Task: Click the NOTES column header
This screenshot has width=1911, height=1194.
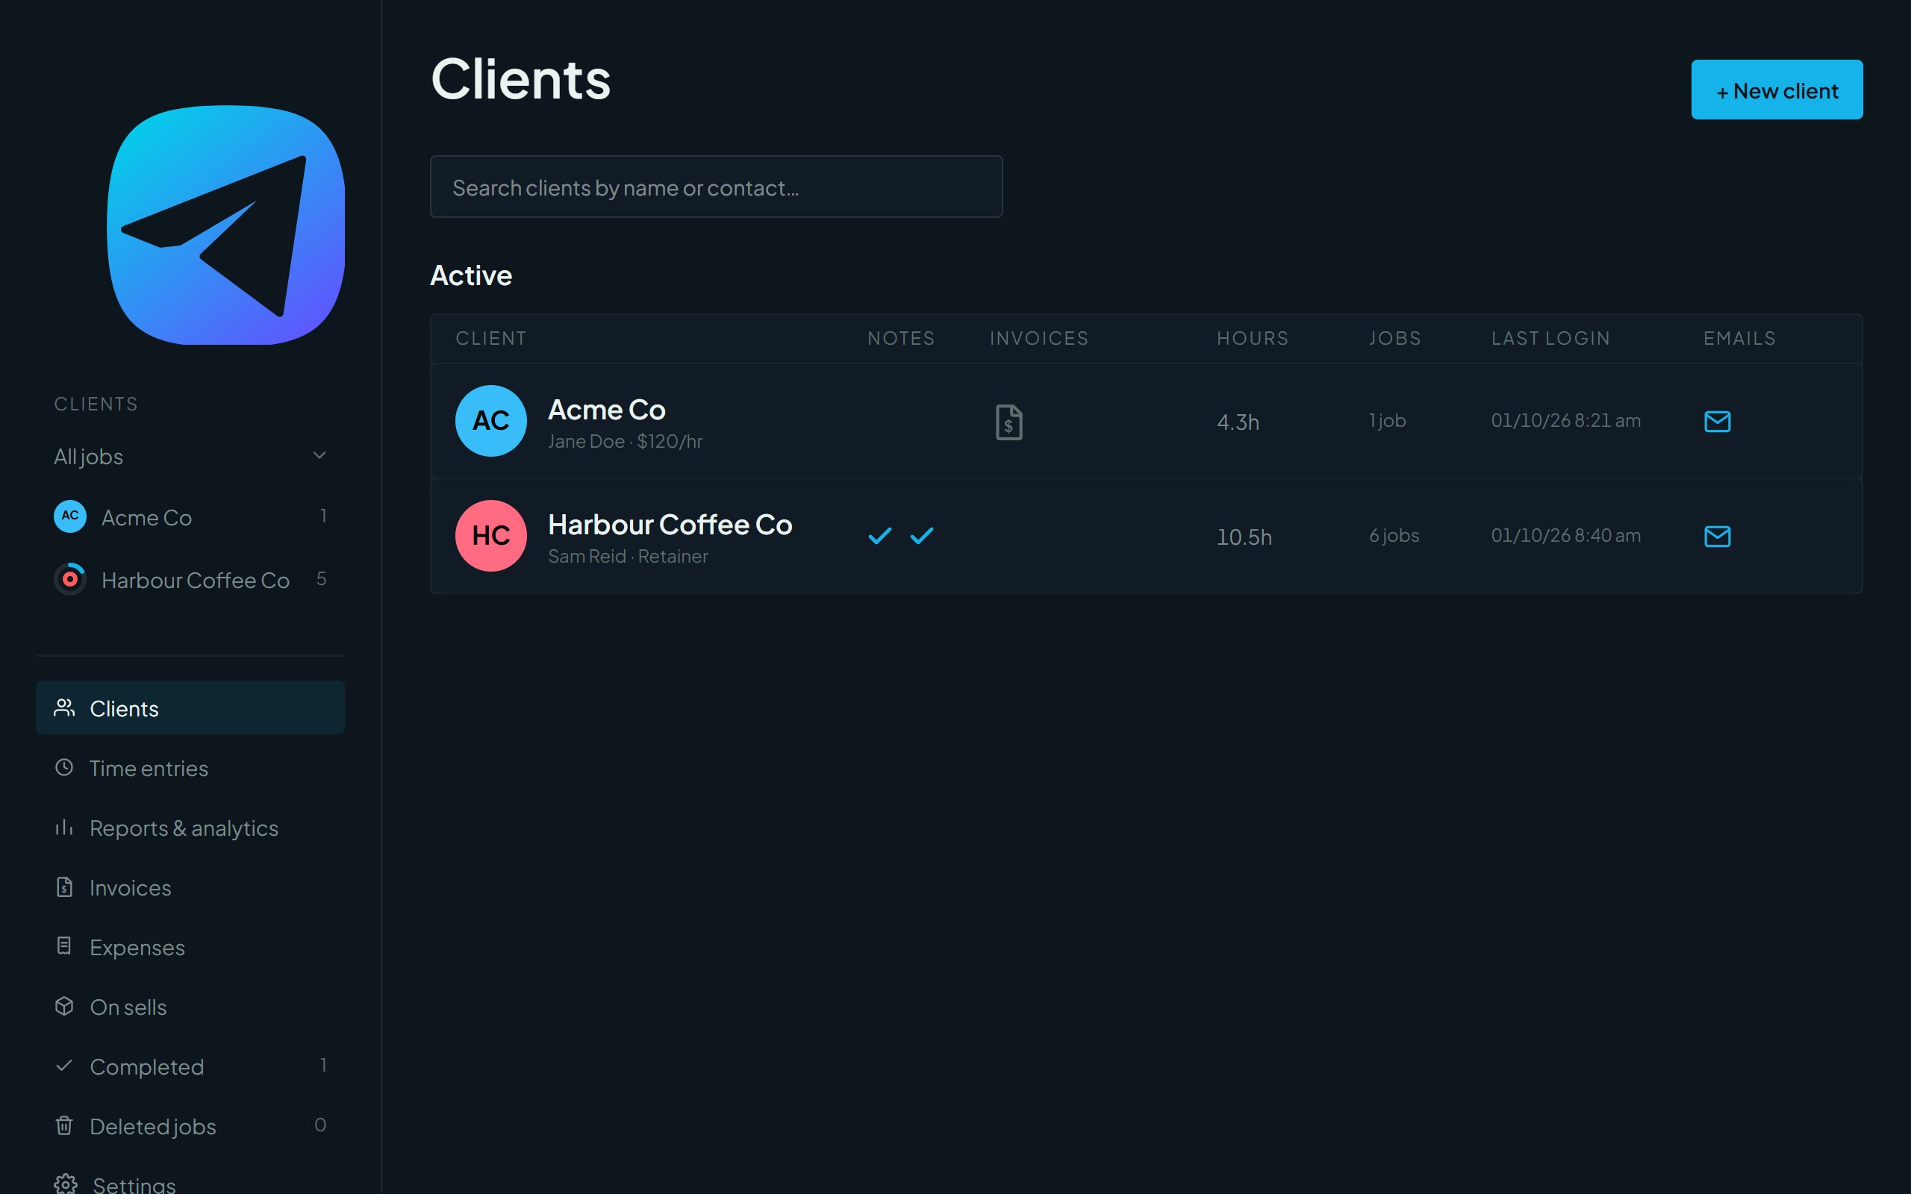Action: click(901, 338)
